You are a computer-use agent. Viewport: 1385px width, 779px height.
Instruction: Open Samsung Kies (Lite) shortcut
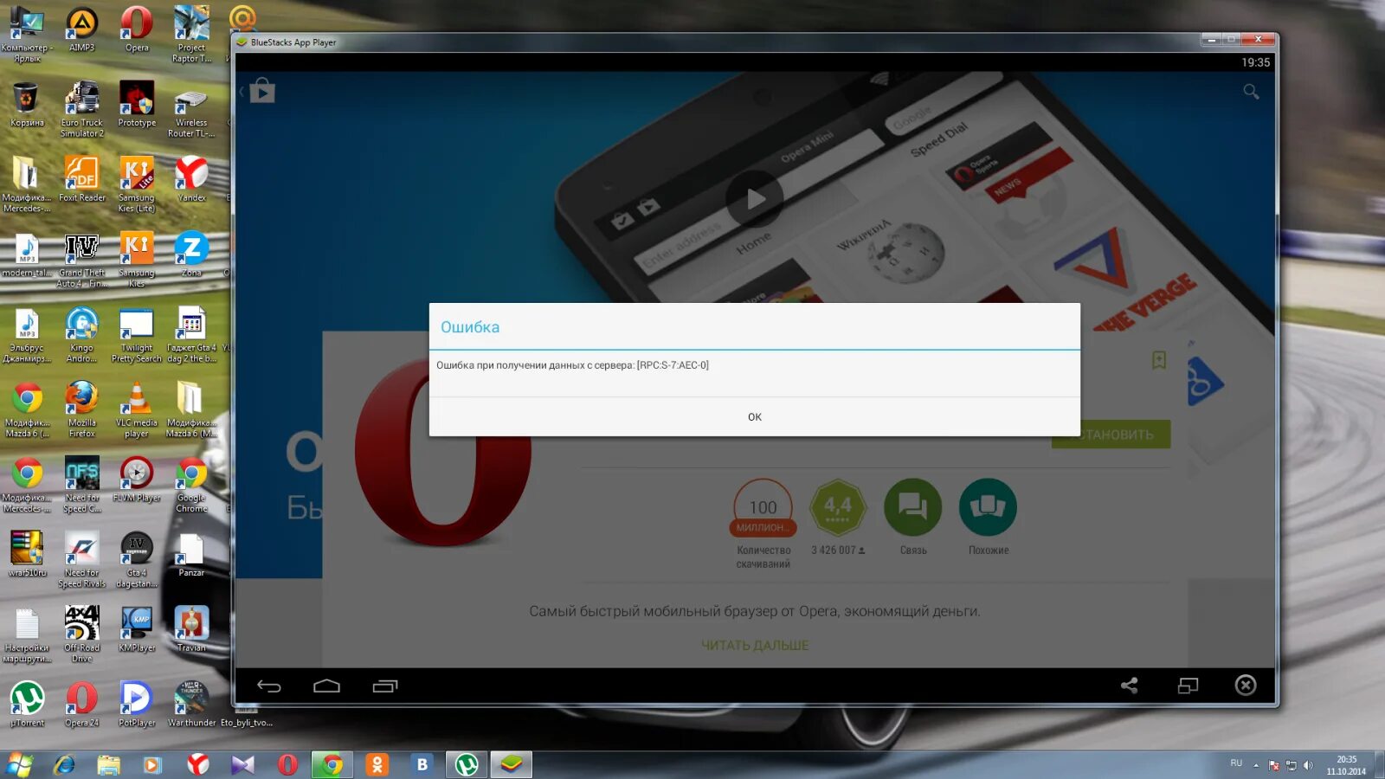point(137,184)
